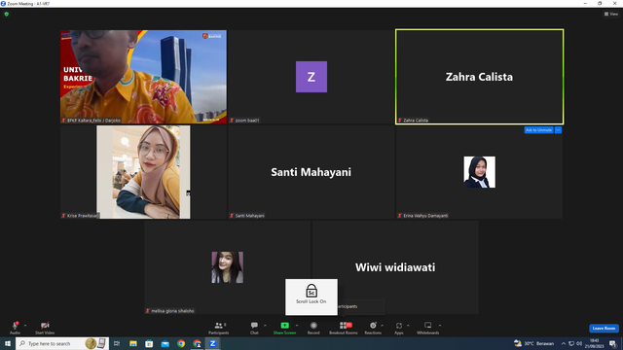Open the View layout menu
Image resolution: width=623 pixels, height=350 pixels.
click(611, 14)
